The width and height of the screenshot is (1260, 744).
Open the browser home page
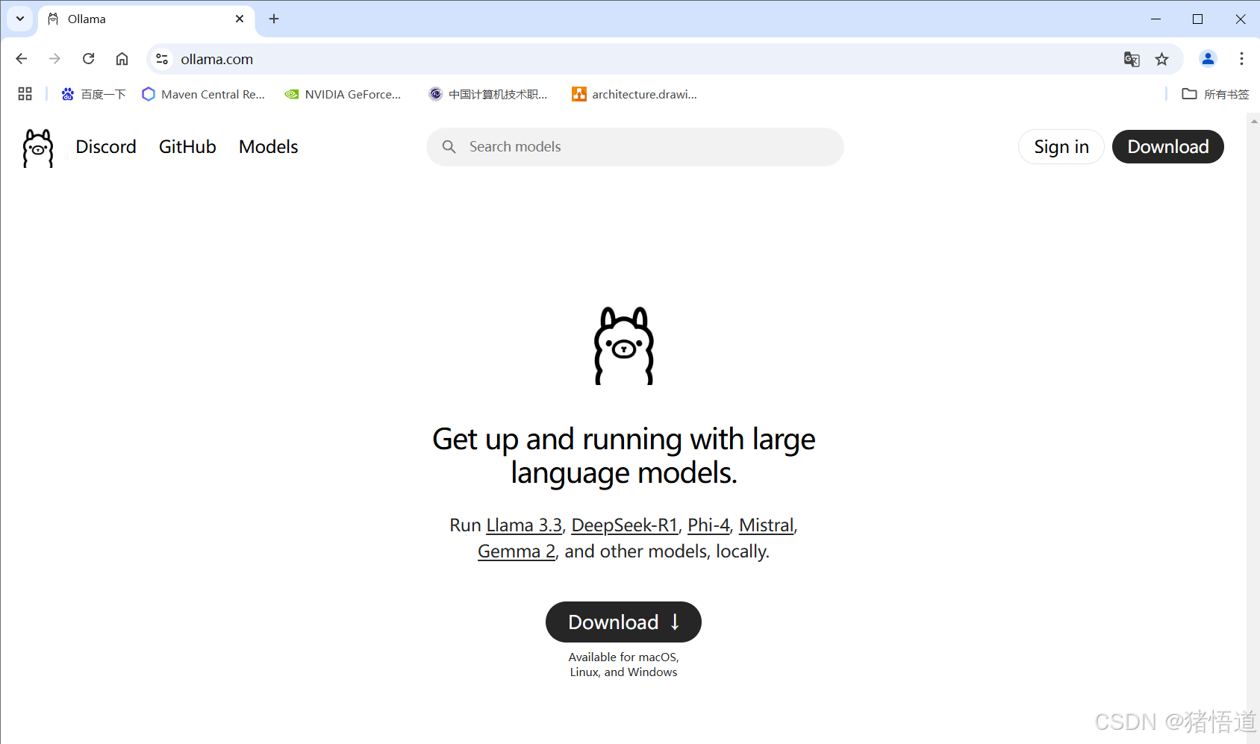[x=122, y=59]
